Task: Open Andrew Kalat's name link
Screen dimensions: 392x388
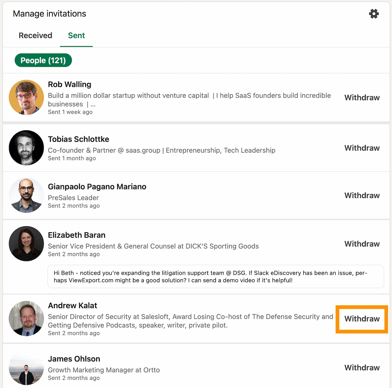Action: (x=72, y=305)
